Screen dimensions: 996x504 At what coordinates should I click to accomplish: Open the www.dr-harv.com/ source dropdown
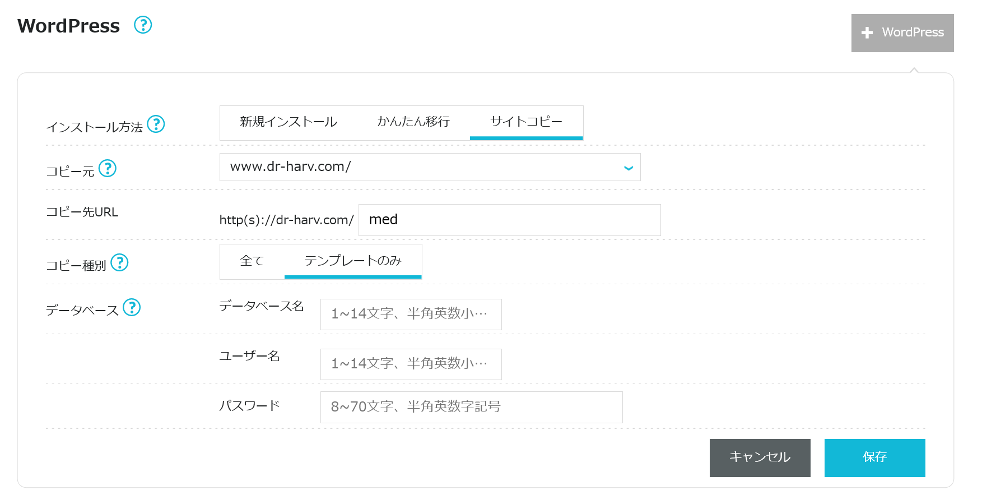point(420,167)
